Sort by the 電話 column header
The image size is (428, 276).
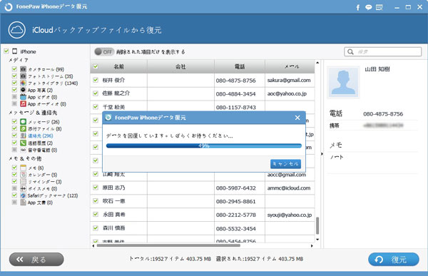click(x=240, y=66)
